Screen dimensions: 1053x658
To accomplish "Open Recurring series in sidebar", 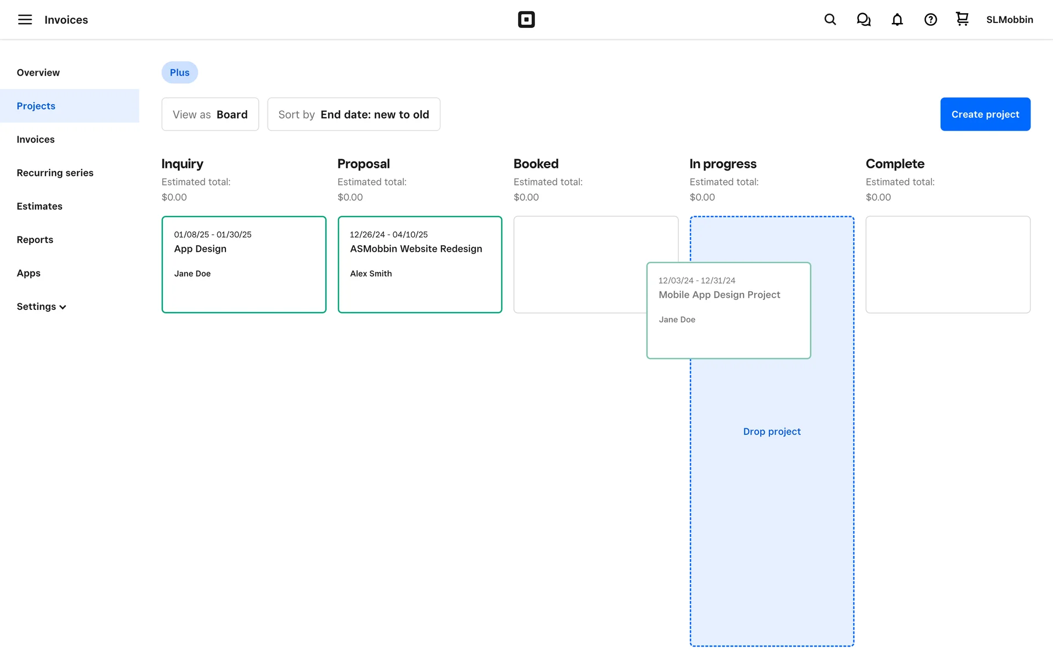I will click(55, 173).
